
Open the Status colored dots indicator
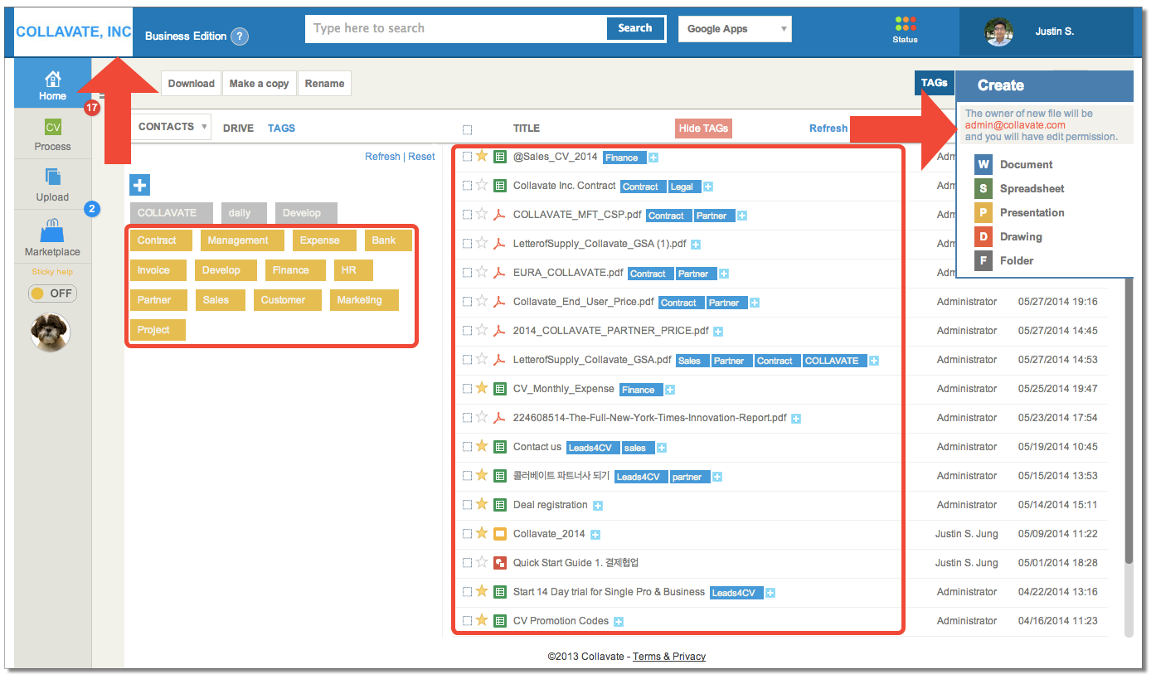click(x=906, y=24)
